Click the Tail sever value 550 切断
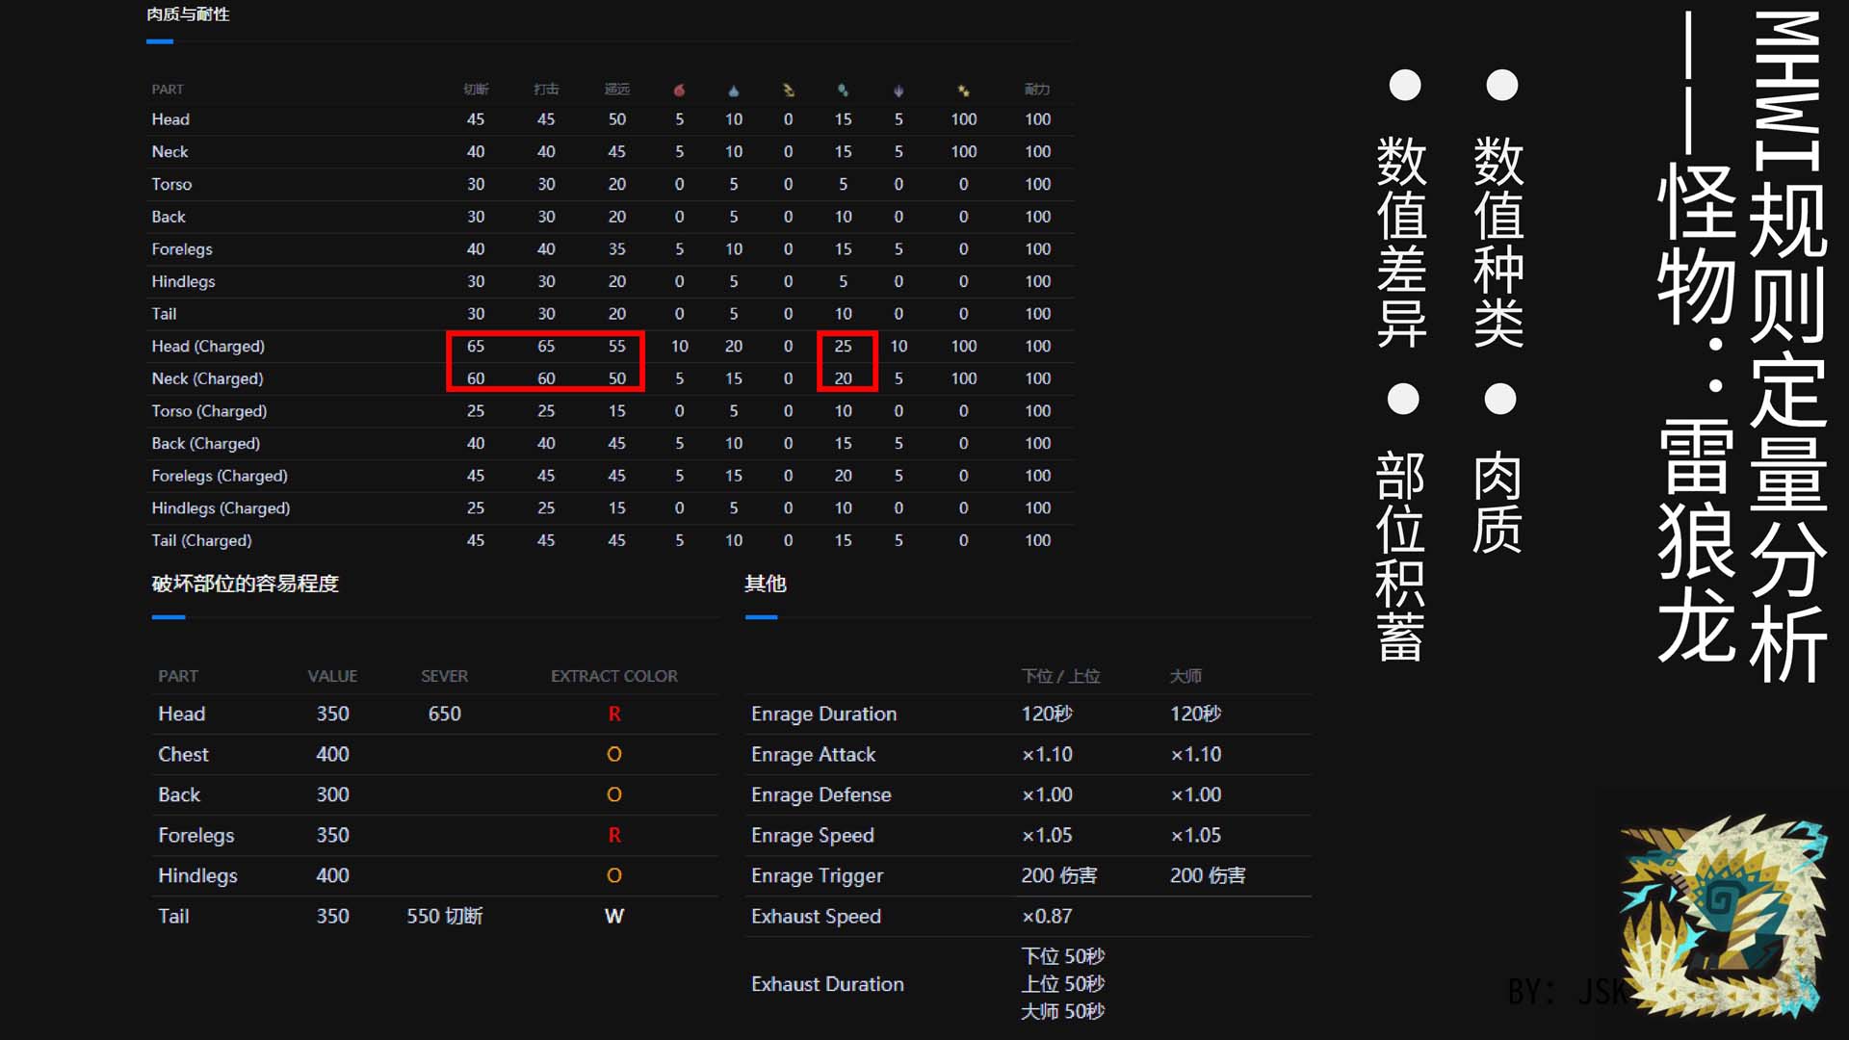This screenshot has height=1040, width=1849. coord(444,916)
